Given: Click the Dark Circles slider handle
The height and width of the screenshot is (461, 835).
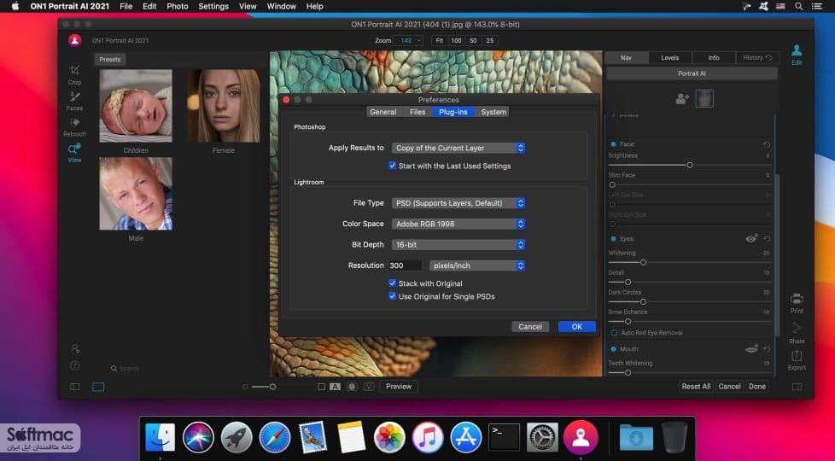Looking at the screenshot, I should click(643, 302).
